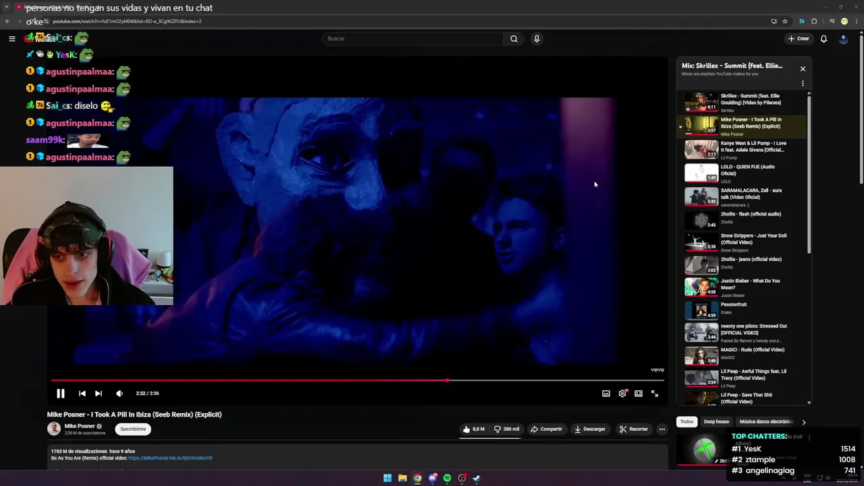Go back with the browser back arrow
Viewport: 864px width, 486px height.
coord(7,21)
